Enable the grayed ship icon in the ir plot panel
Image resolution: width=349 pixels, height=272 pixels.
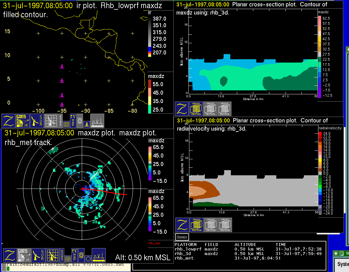pos(97,121)
